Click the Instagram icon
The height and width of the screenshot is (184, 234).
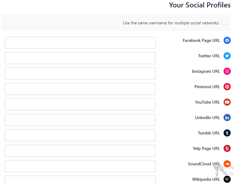[x=227, y=71]
